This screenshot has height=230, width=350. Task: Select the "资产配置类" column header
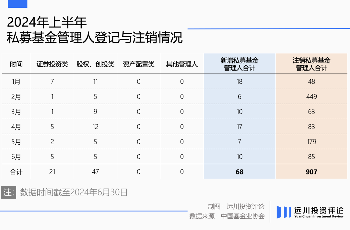[x=139, y=64]
